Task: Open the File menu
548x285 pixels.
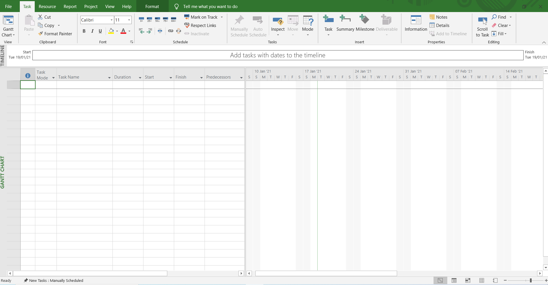Action: click(x=8, y=6)
